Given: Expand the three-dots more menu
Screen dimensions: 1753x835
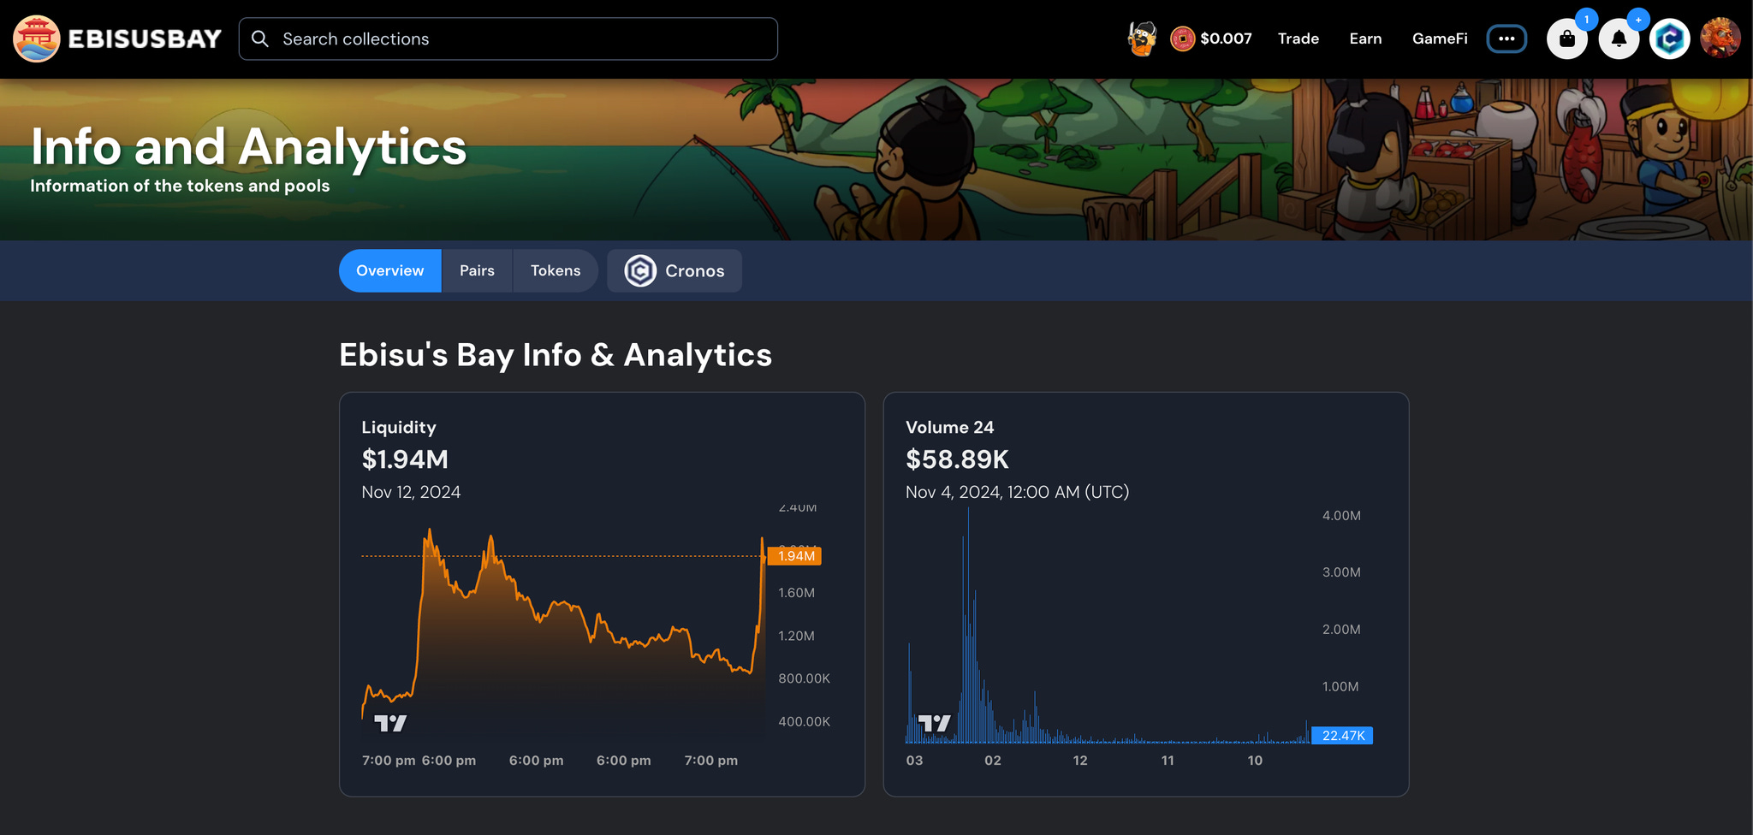Looking at the screenshot, I should pyautogui.click(x=1506, y=38).
